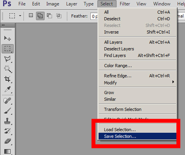The width and height of the screenshot is (185, 155).
Task: Open Color Range dialog
Action: [137, 66]
